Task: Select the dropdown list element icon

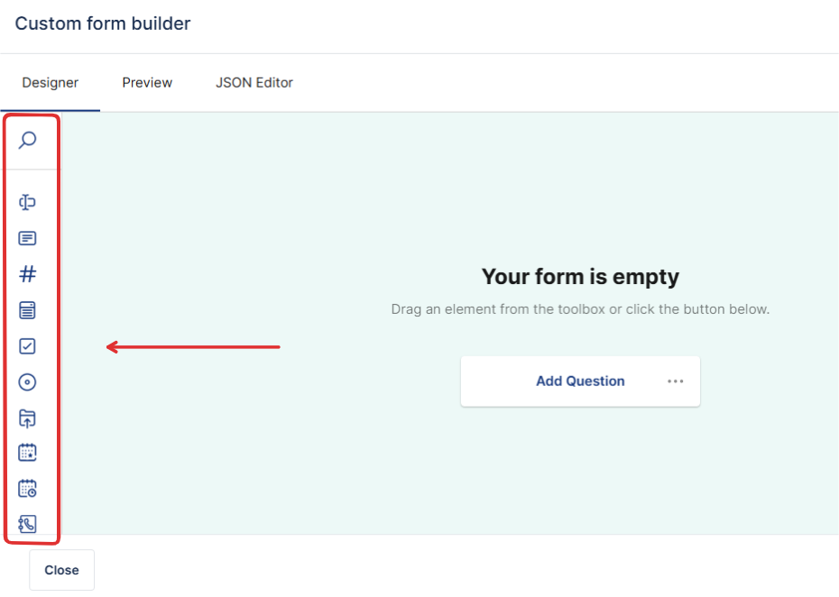Action: click(x=28, y=310)
